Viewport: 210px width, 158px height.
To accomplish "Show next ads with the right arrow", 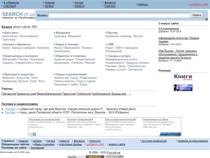I will [34, 134].
